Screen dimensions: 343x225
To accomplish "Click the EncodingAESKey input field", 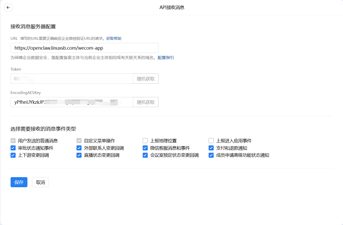I will 72,102.
